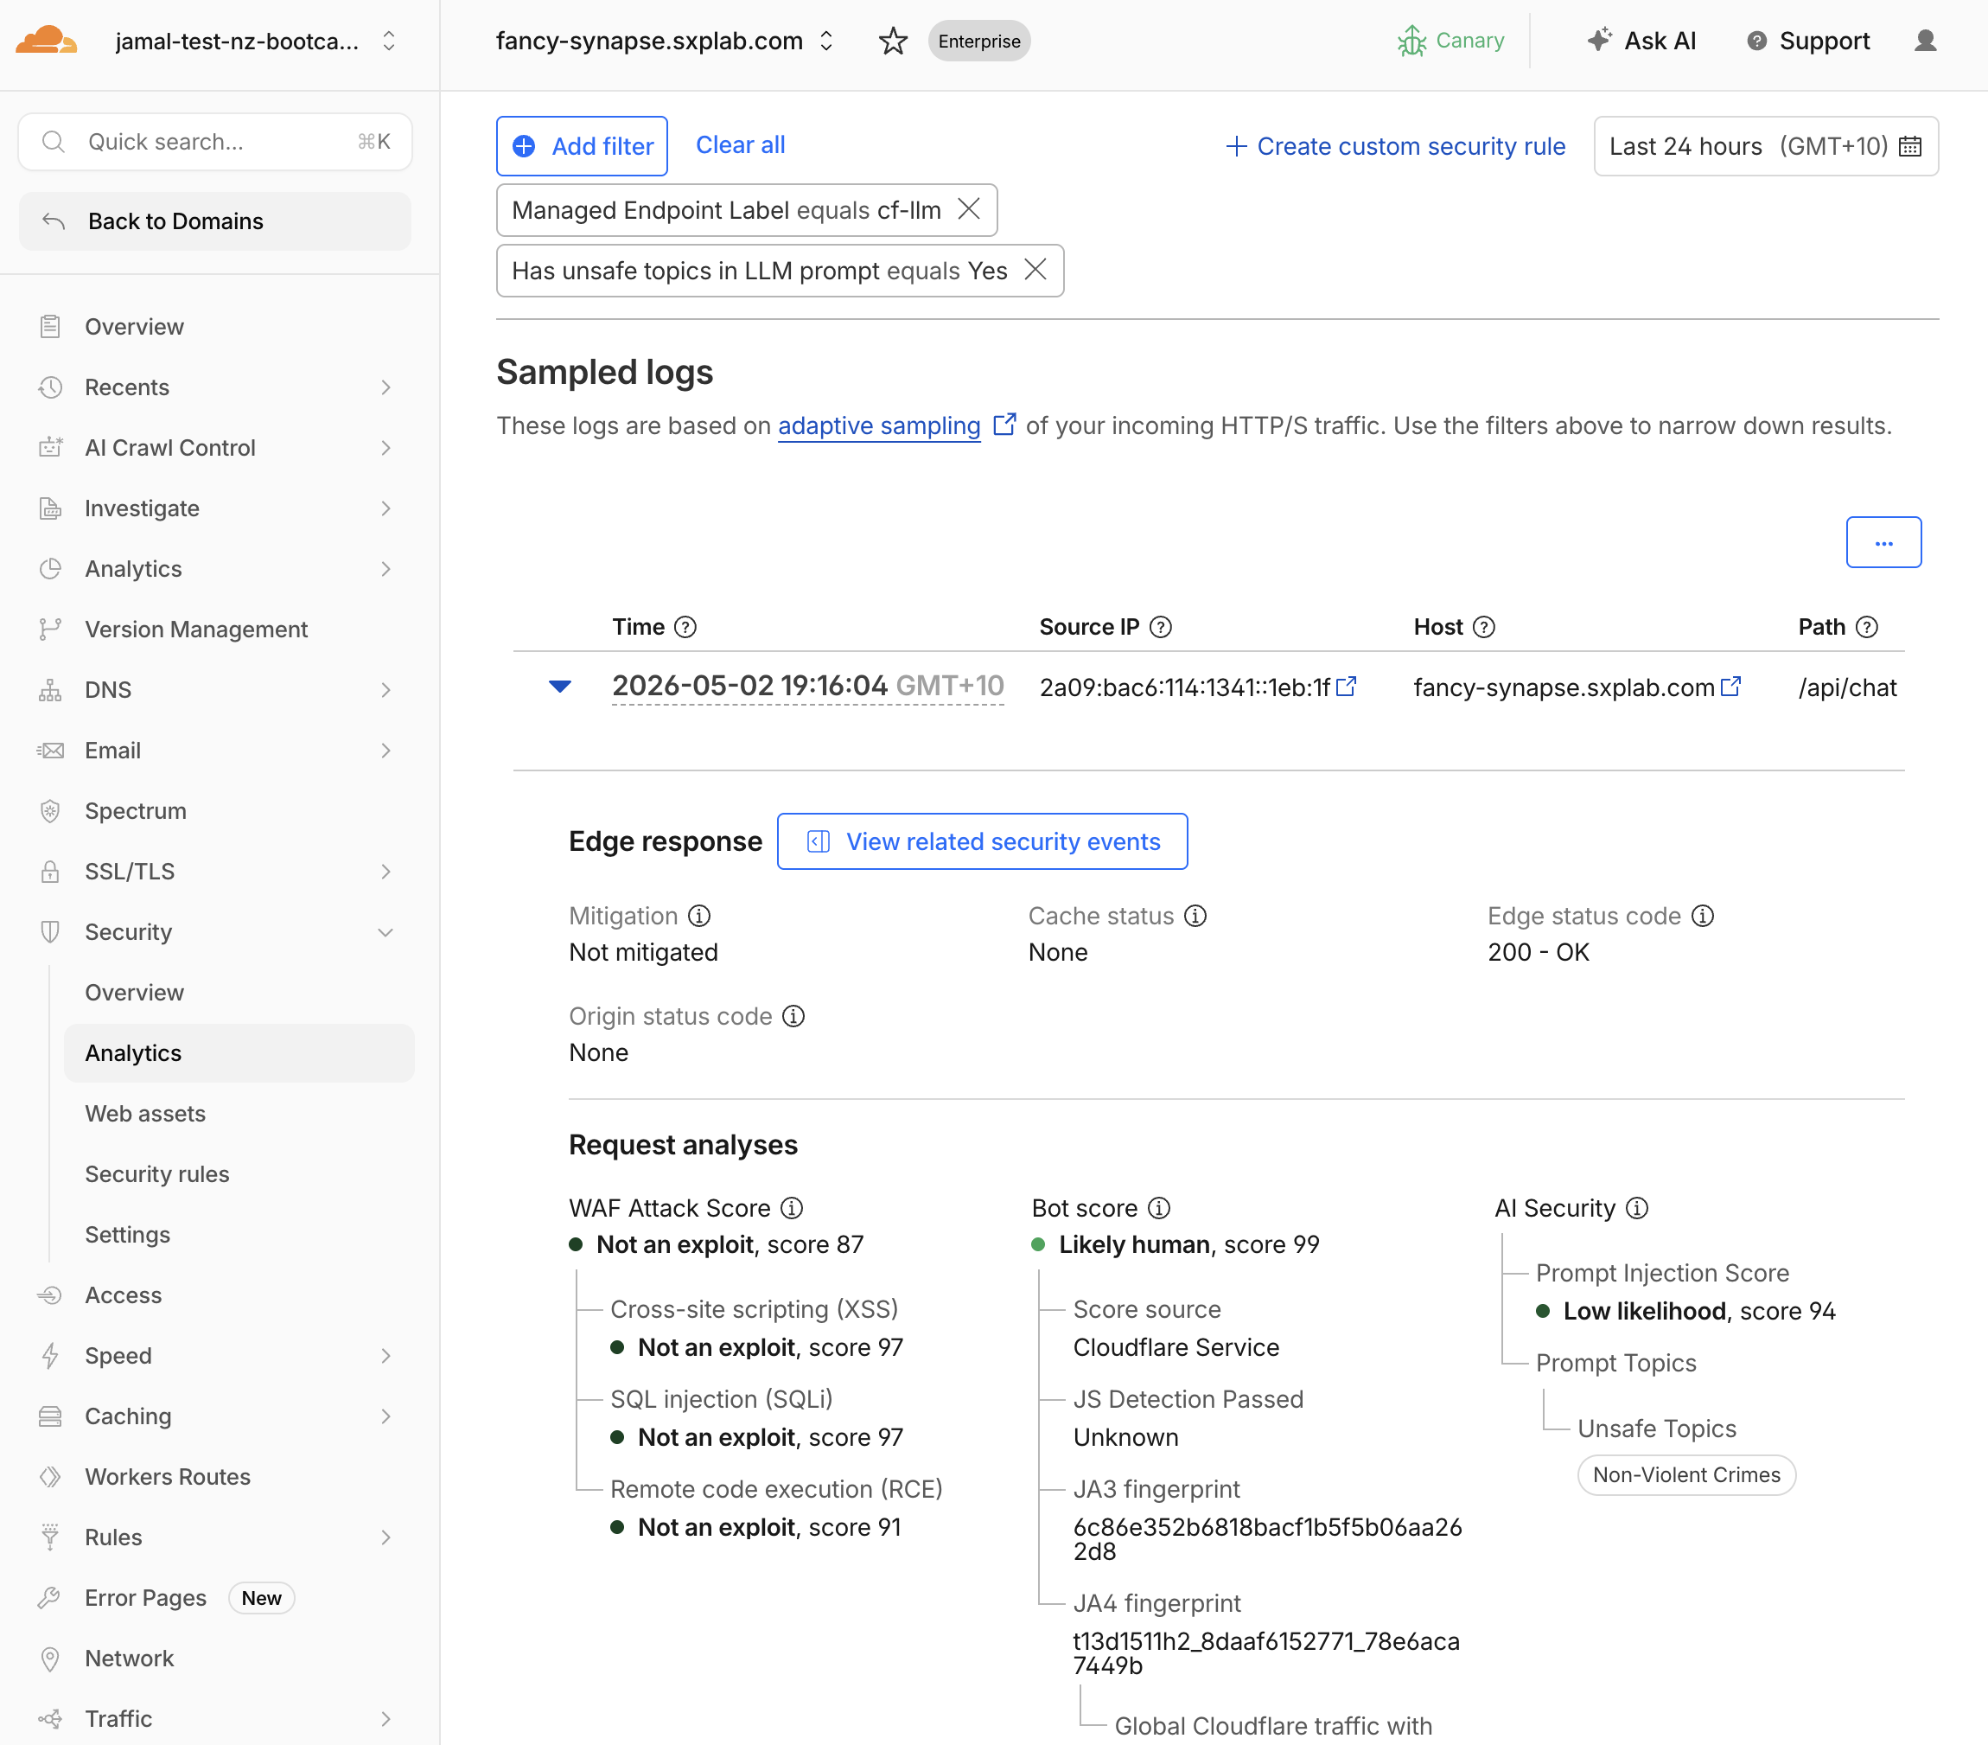Expand AI Crawl Control section
Image resolution: width=1988 pixels, height=1745 pixels.
click(x=385, y=448)
